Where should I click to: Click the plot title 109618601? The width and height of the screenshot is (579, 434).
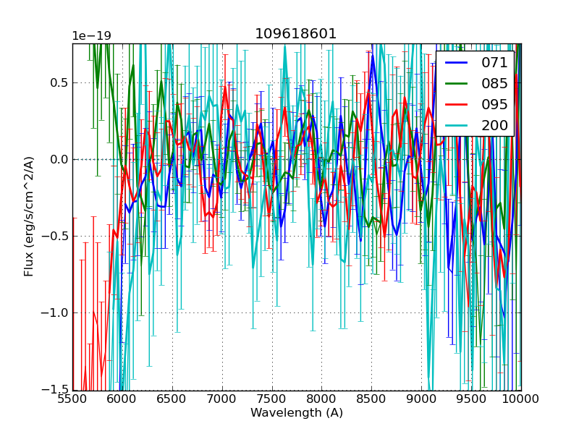coord(296,34)
